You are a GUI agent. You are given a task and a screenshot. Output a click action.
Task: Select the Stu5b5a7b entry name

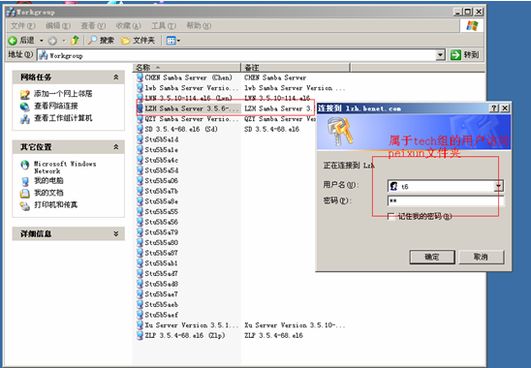(162, 192)
